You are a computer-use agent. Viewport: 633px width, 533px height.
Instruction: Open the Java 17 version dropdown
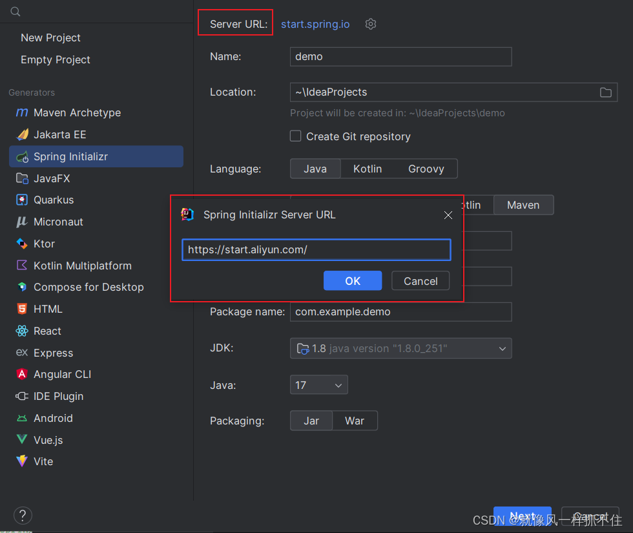[318, 385]
